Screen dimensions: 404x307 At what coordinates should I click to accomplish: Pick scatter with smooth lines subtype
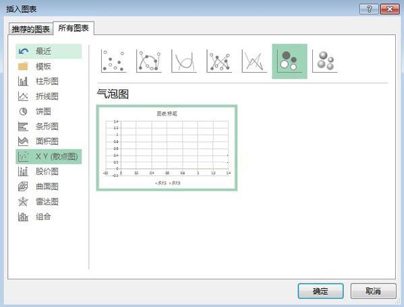point(184,61)
